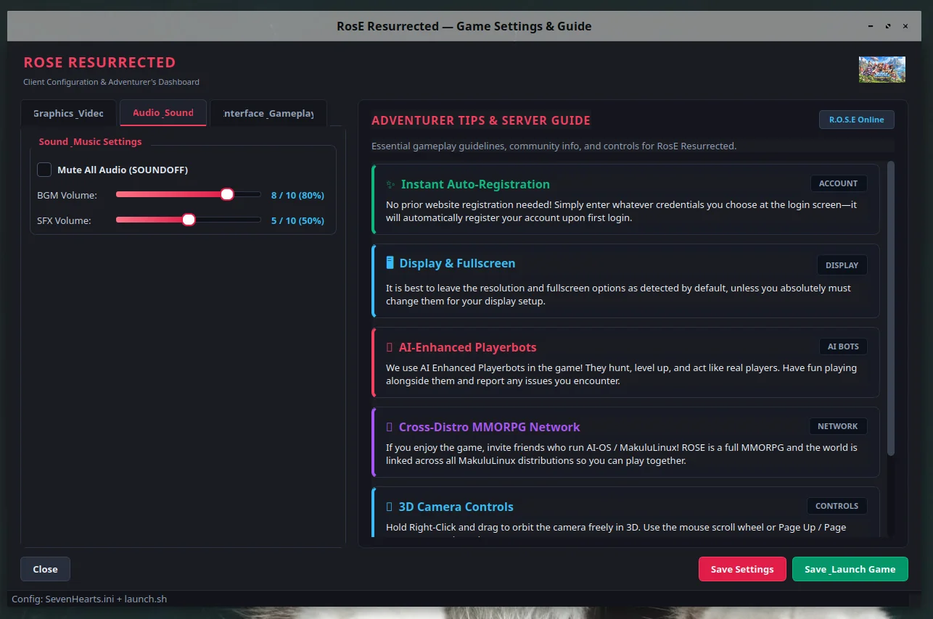Screen dimensions: 933x619
Task: Click the "SFX Volume:" label
Action: tap(65, 221)
